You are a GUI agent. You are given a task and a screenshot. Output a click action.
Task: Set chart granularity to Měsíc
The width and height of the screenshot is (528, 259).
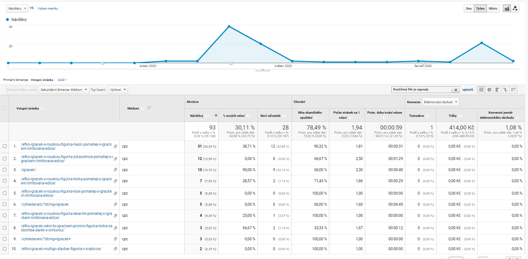pyautogui.click(x=493, y=9)
